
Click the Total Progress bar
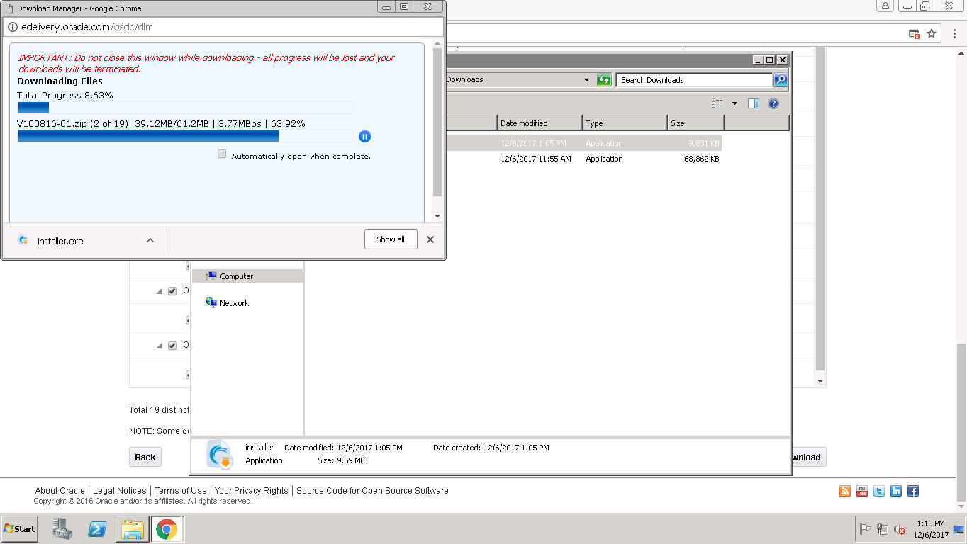tap(184, 107)
